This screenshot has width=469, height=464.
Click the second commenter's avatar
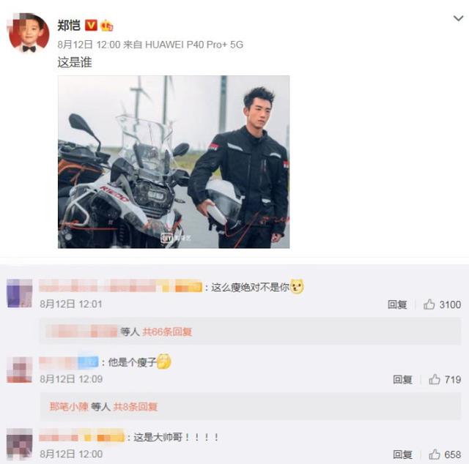(x=20, y=370)
